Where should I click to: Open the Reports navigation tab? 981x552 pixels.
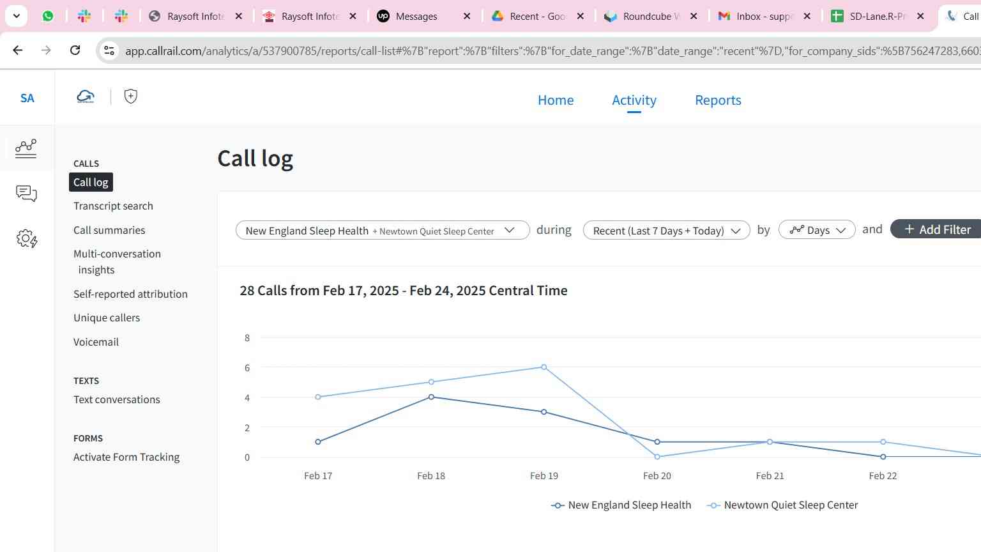pos(718,100)
